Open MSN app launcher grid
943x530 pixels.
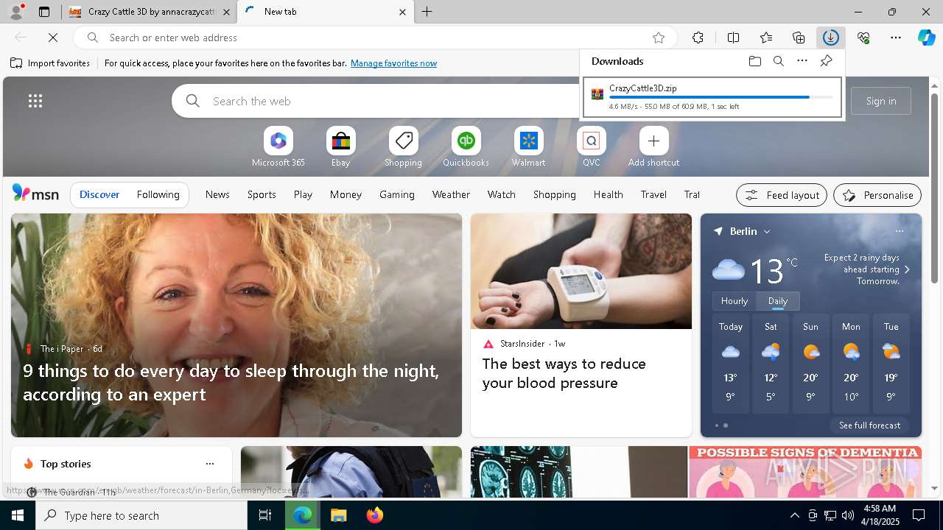(35, 101)
